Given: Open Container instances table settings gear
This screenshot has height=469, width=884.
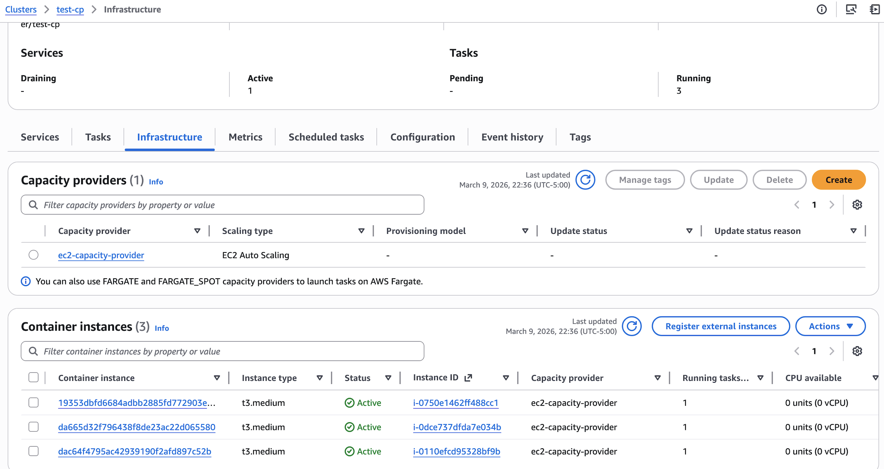Looking at the screenshot, I should (x=857, y=351).
